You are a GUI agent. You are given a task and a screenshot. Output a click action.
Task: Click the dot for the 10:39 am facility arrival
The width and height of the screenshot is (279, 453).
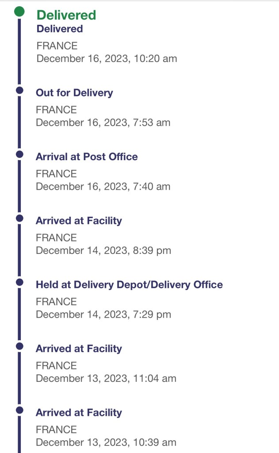(x=19, y=410)
